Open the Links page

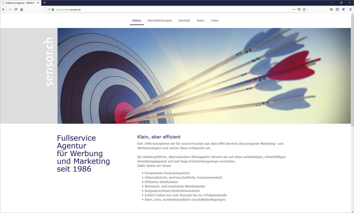(214, 20)
